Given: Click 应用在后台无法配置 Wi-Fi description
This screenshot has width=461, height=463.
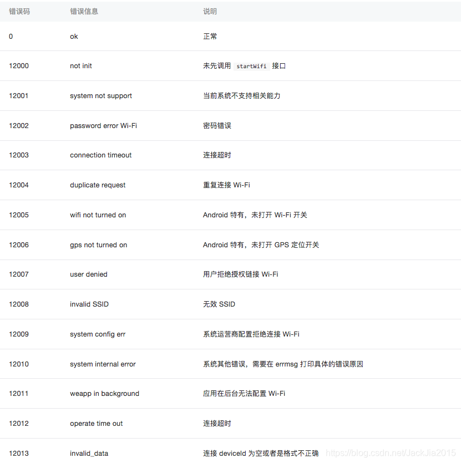Looking at the screenshot, I should 244,394.
